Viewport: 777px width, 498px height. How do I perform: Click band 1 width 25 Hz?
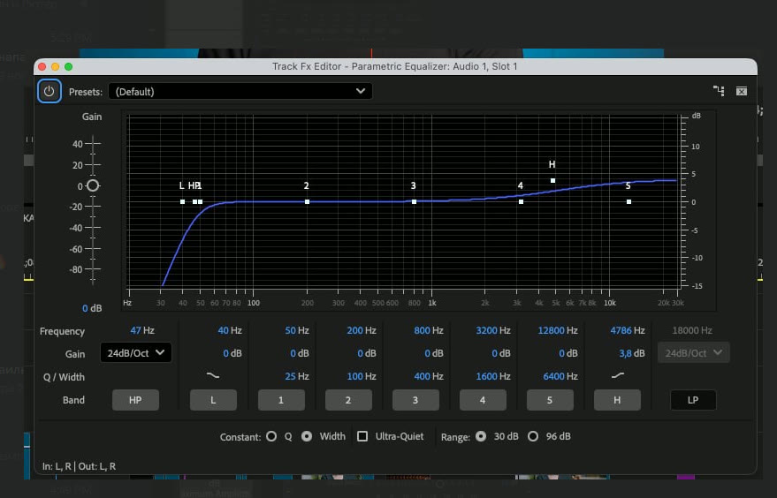[297, 376]
